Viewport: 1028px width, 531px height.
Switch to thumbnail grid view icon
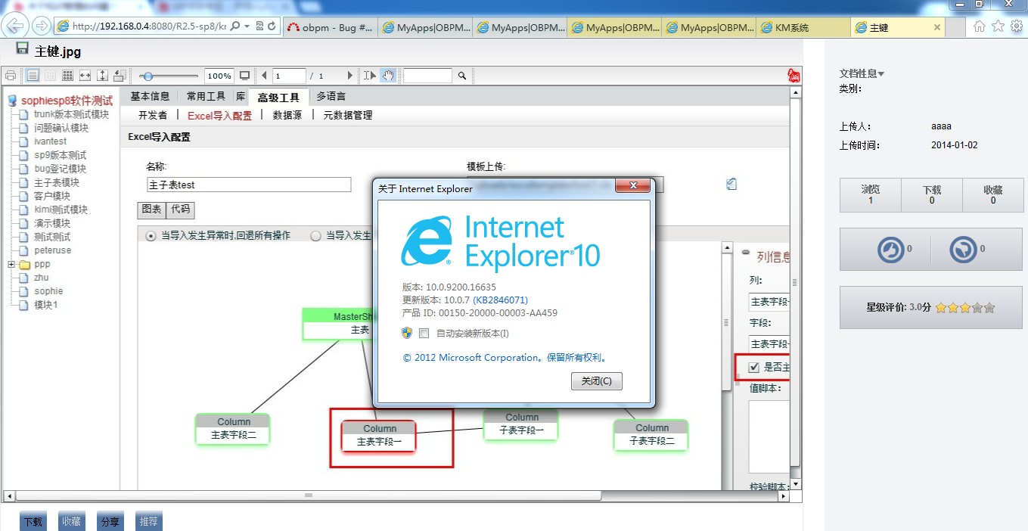coord(67,76)
